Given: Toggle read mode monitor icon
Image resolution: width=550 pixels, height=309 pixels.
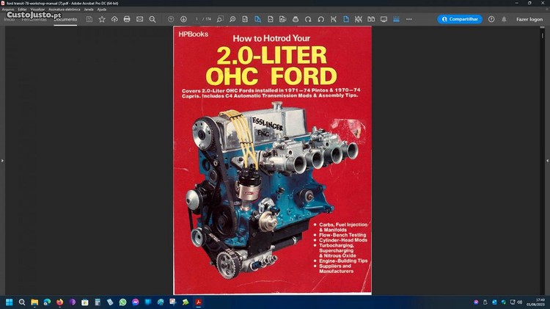Looking at the screenshot, I should (x=384, y=19).
